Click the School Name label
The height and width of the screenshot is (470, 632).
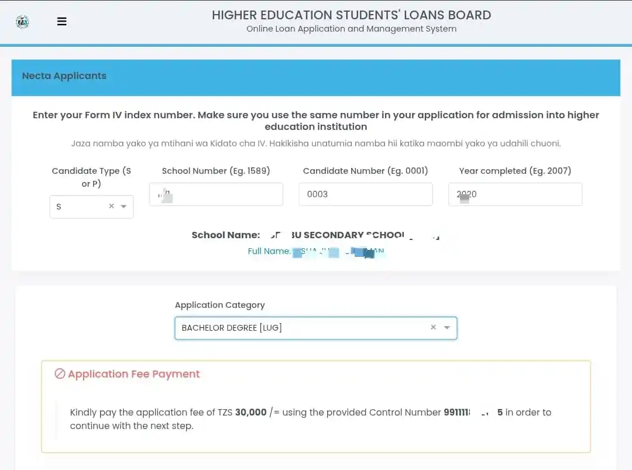coord(226,235)
